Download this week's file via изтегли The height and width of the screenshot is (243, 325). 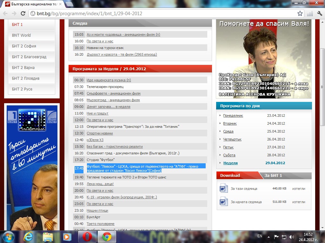(299, 189)
